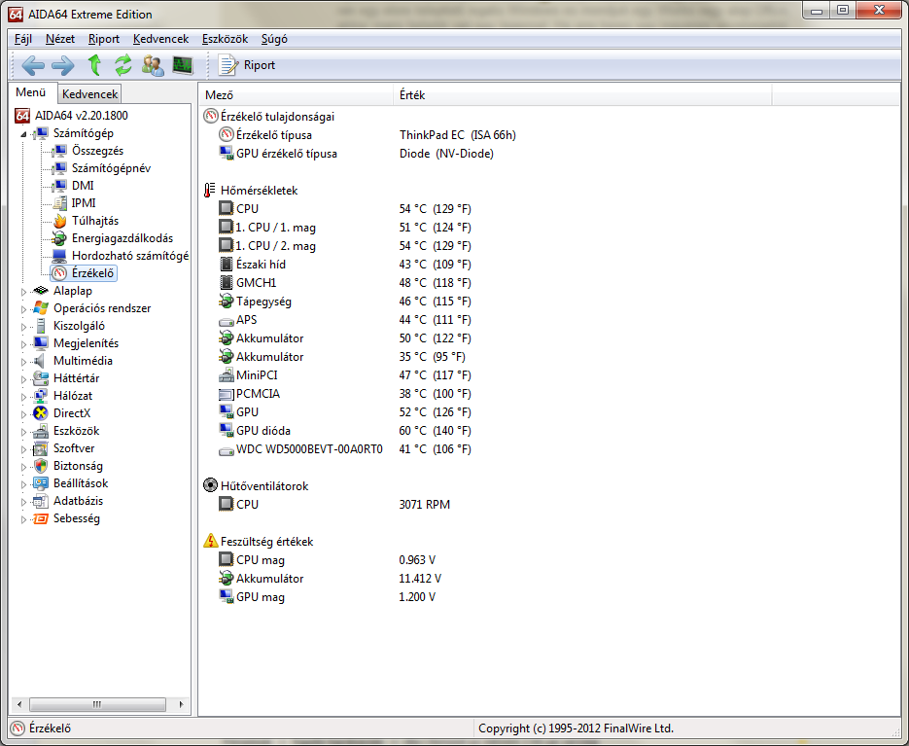909x746 pixels.
Task: Open the green monitor diagnostics icon
Action: [x=183, y=65]
